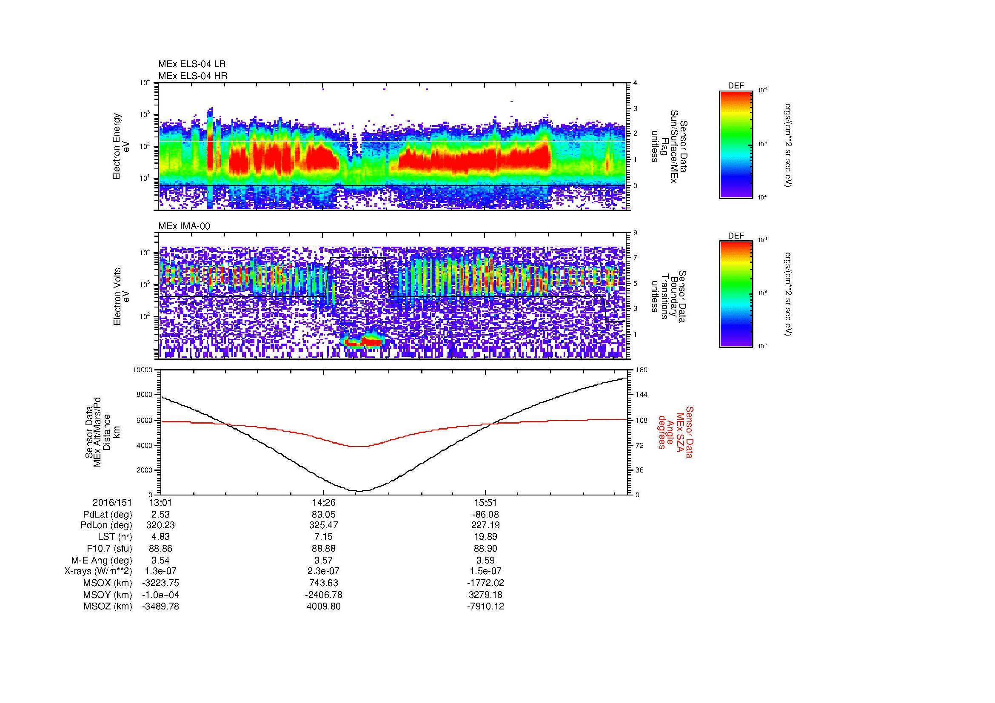Click the 'MEx IMA-00' panel title
Image resolution: width=995 pixels, height=703 pixels.
click(x=184, y=226)
